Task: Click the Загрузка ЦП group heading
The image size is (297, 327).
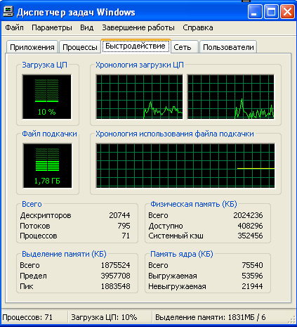Action: tap(44, 65)
